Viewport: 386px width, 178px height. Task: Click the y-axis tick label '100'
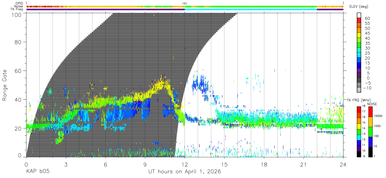pos(17,14)
